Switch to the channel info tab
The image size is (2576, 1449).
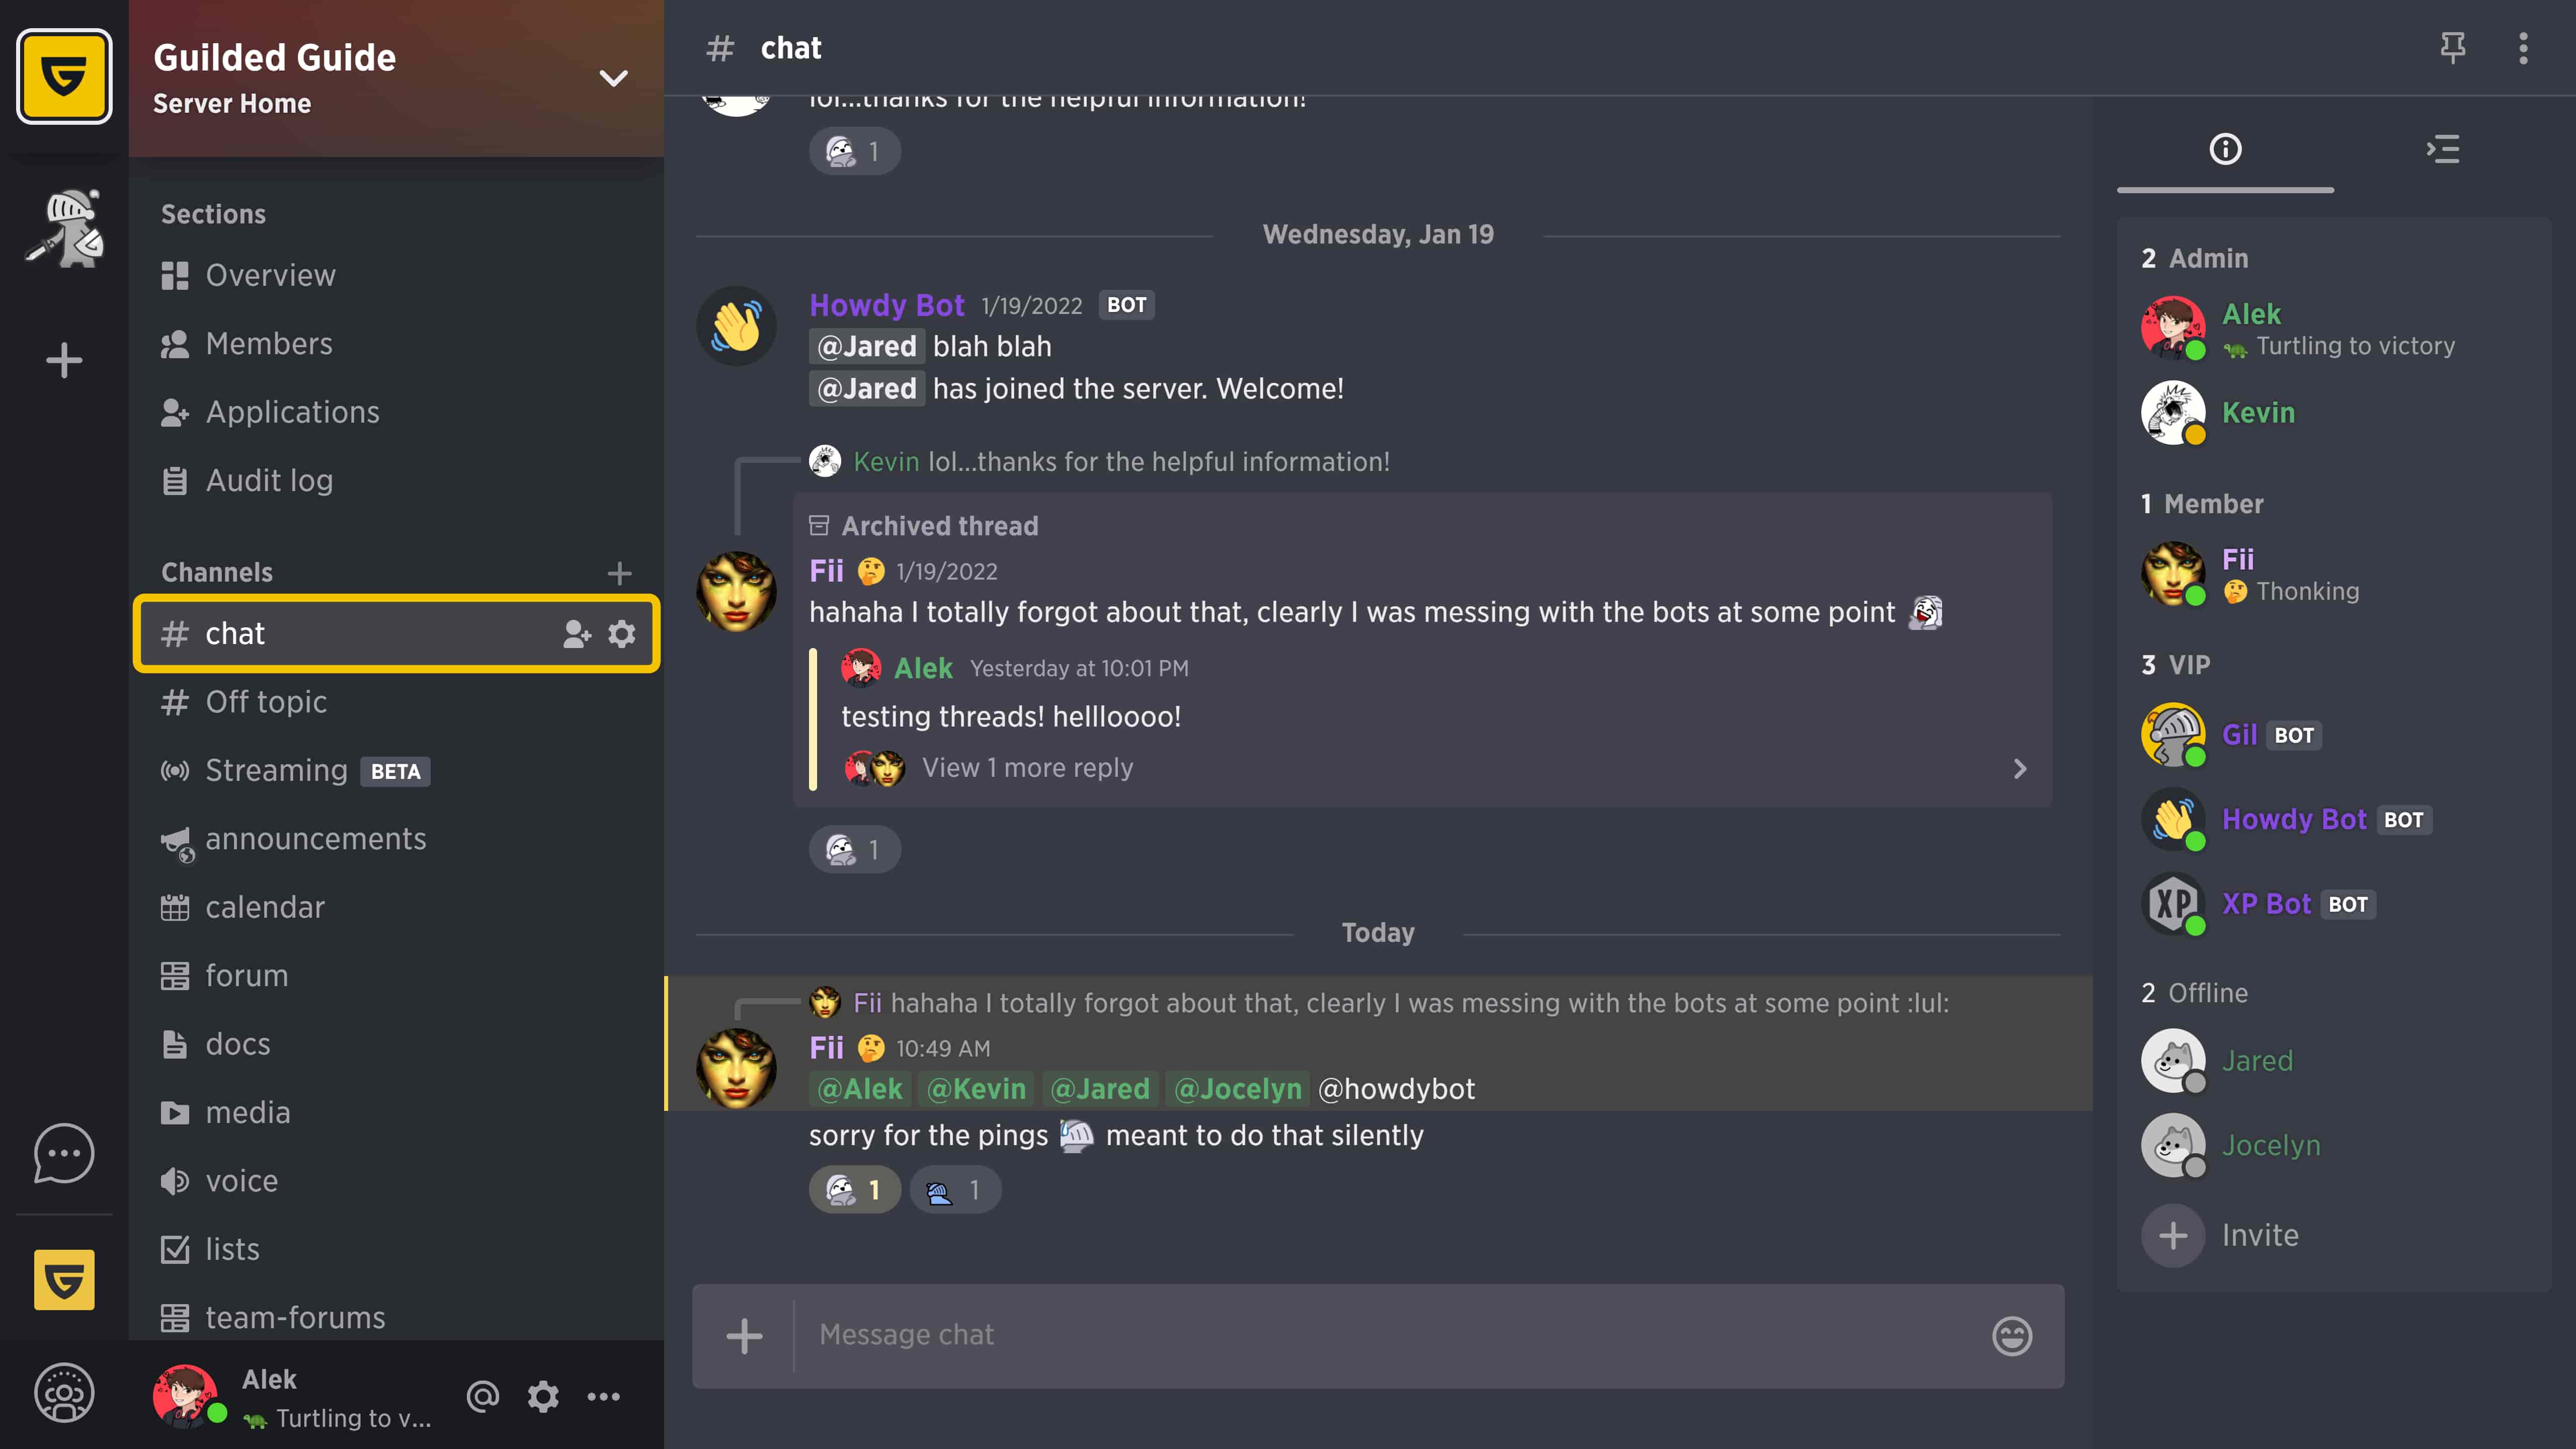coord(2225,150)
